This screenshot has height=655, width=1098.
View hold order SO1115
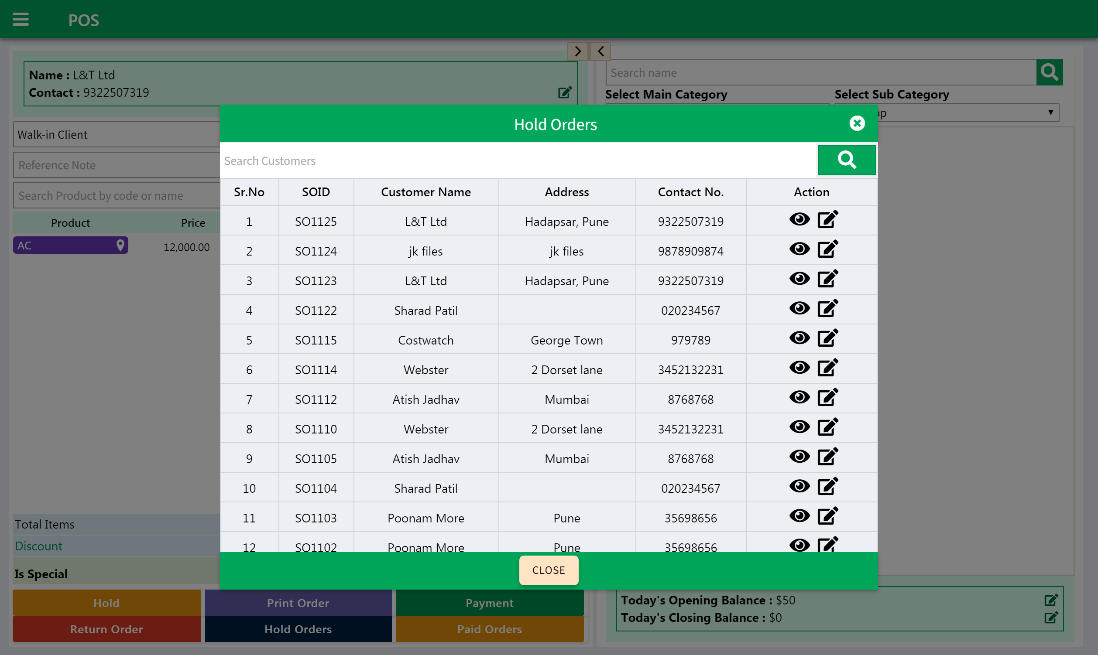point(799,338)
